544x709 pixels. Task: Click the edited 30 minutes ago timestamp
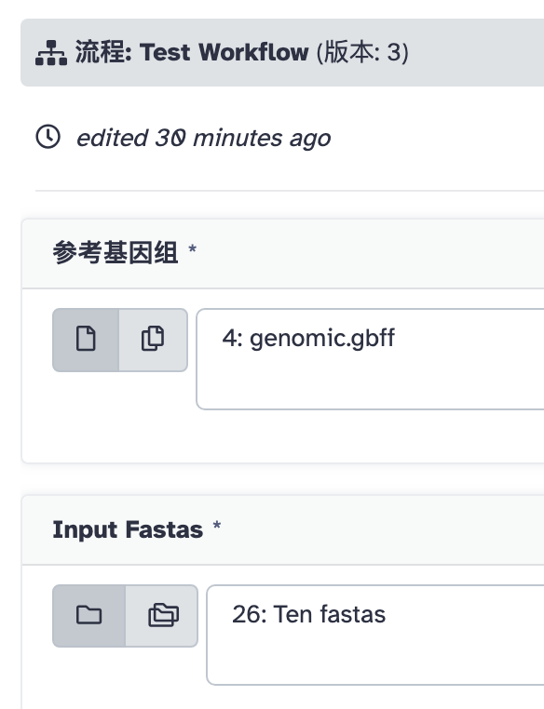(x=204, y=138)
